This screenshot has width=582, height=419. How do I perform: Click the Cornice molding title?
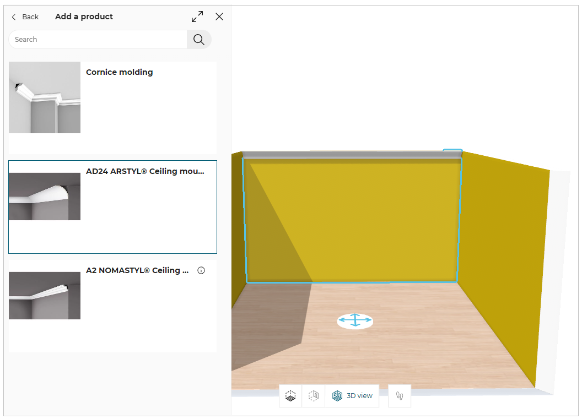coord(120,72)
